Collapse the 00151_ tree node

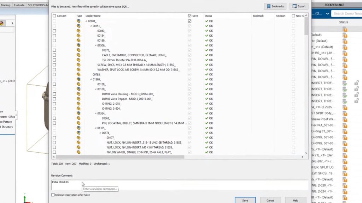coord(91,26)
